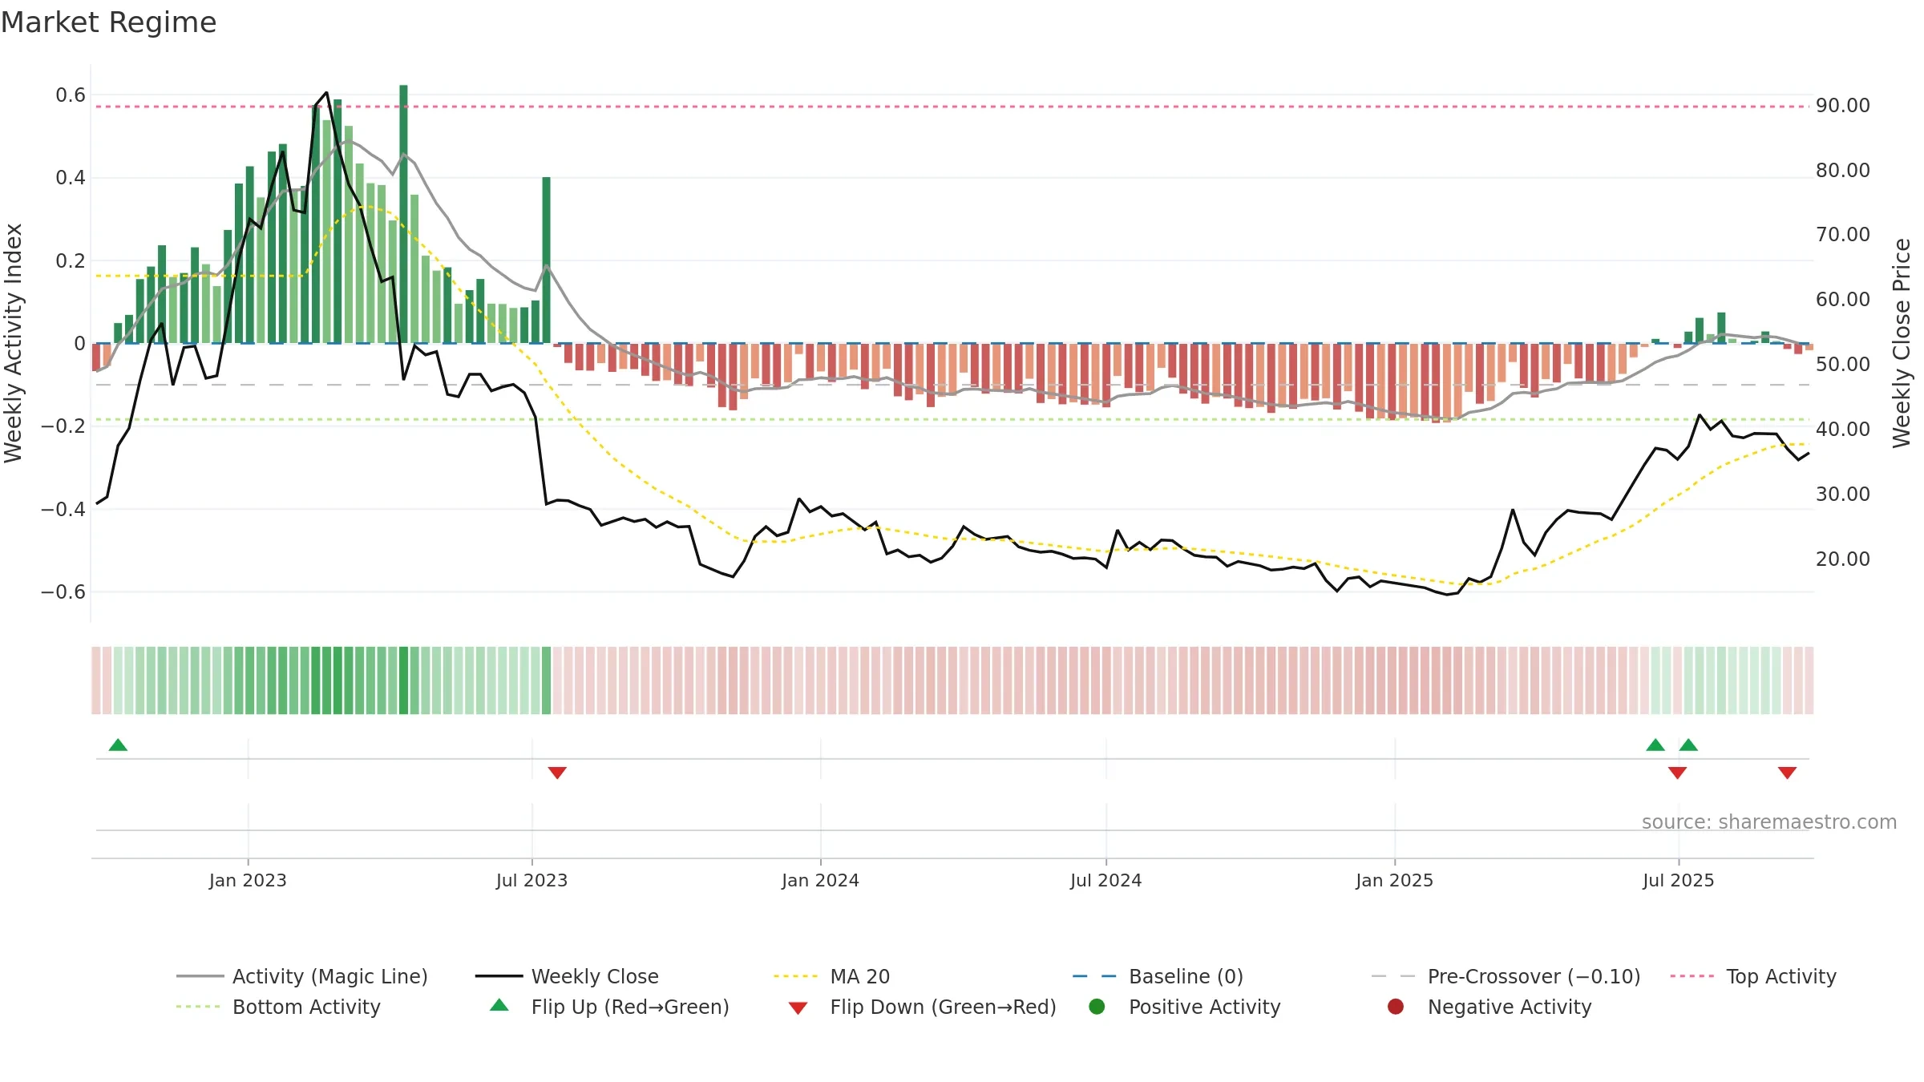Click the MA 20 legend entry
Screen dimensions: 1924x1082
tap(832, 976)
